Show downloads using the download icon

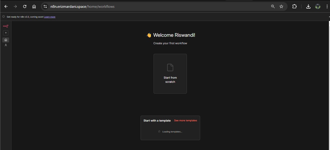[308, 6]
